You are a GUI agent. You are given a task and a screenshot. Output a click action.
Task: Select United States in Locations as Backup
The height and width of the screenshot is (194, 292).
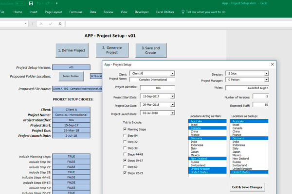(249, 172)
